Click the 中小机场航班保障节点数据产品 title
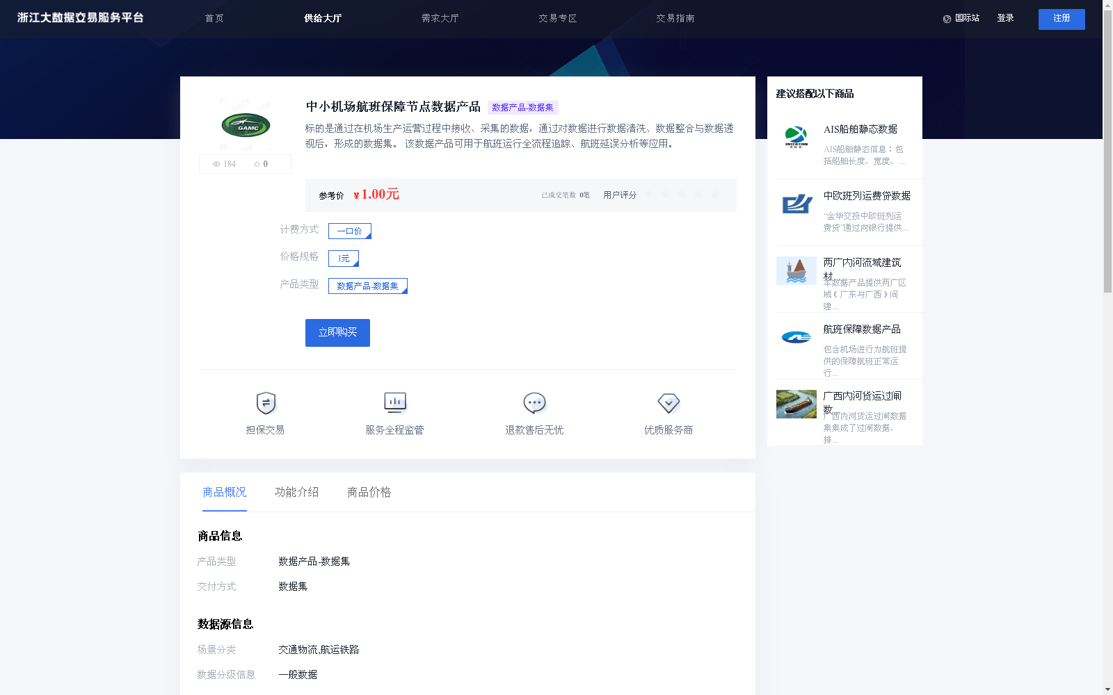1113x695 pixels. (393, 107)
